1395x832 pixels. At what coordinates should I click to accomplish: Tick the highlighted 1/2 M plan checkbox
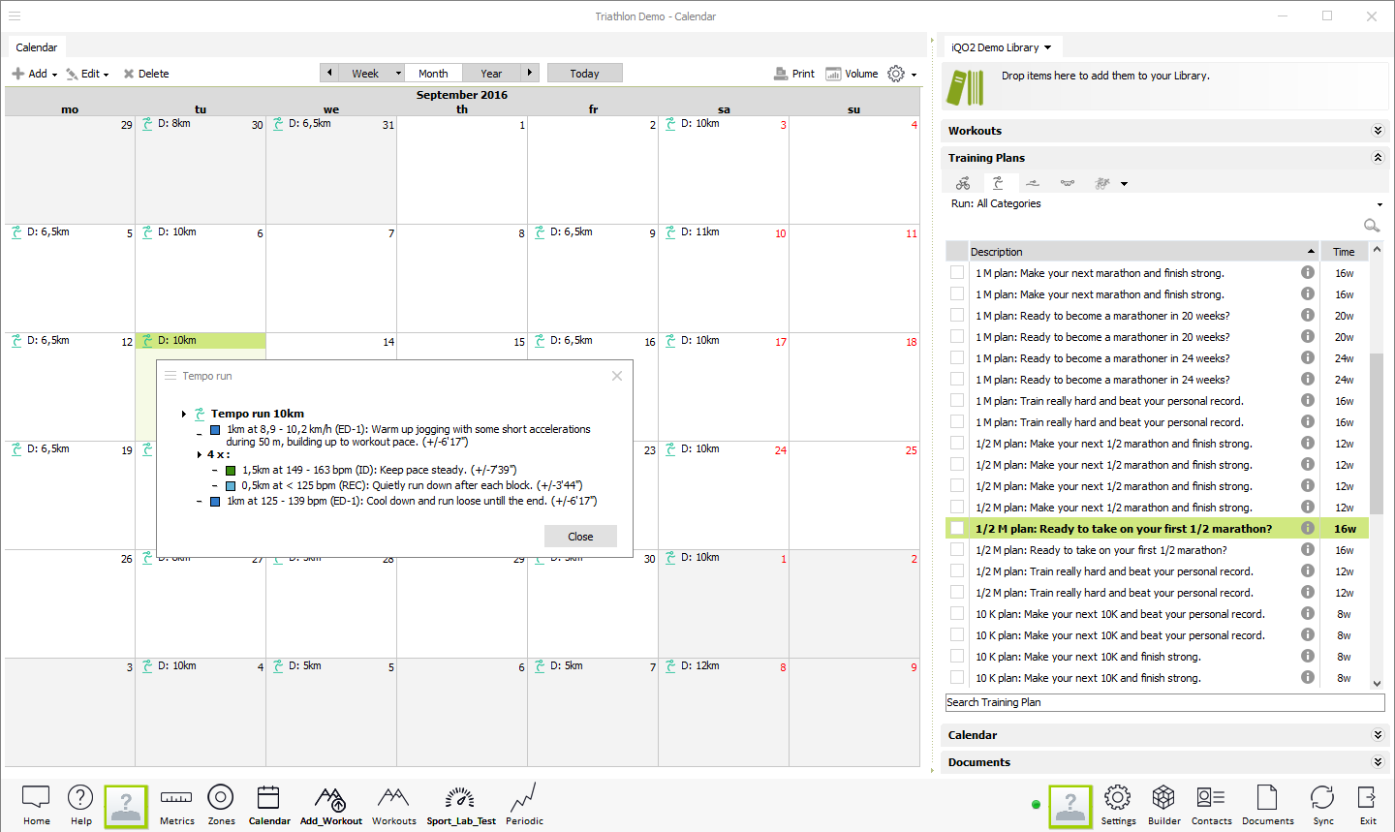point(957,529)
